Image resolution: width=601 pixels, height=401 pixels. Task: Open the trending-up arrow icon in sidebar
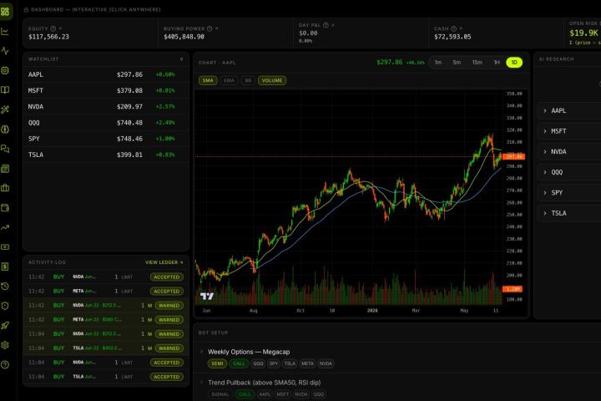(5, 227)
